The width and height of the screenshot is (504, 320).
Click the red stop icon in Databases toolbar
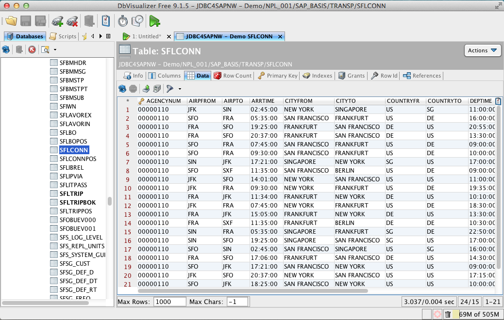(32, 49)
